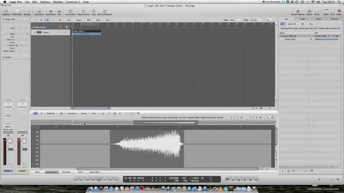Switch to the Mixer tab
Viewport: 344px width, 193px height.
[x=38, y=172]
